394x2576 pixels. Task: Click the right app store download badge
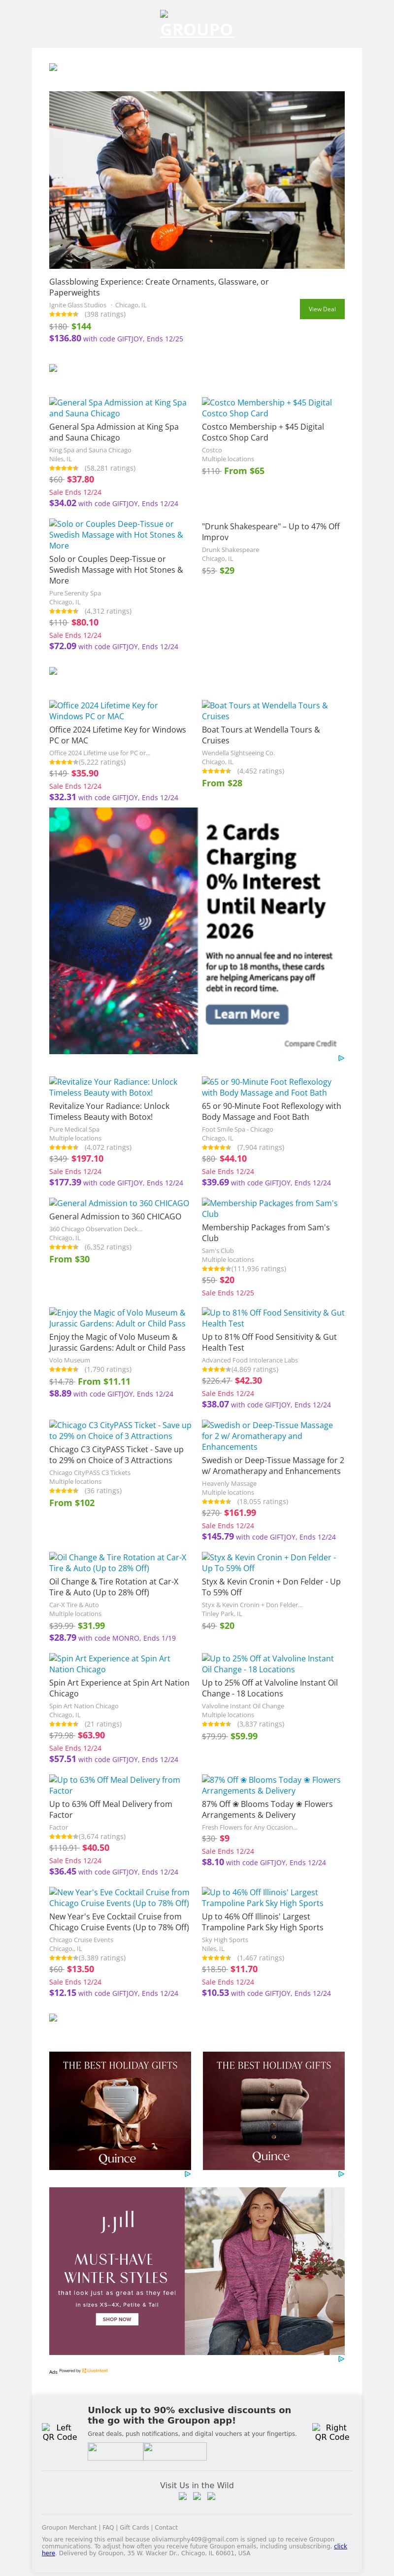click(174, 2451)
